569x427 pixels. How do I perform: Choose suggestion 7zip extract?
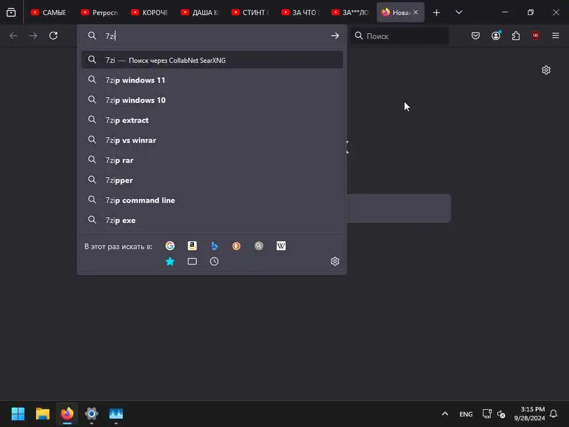point(212,120)
